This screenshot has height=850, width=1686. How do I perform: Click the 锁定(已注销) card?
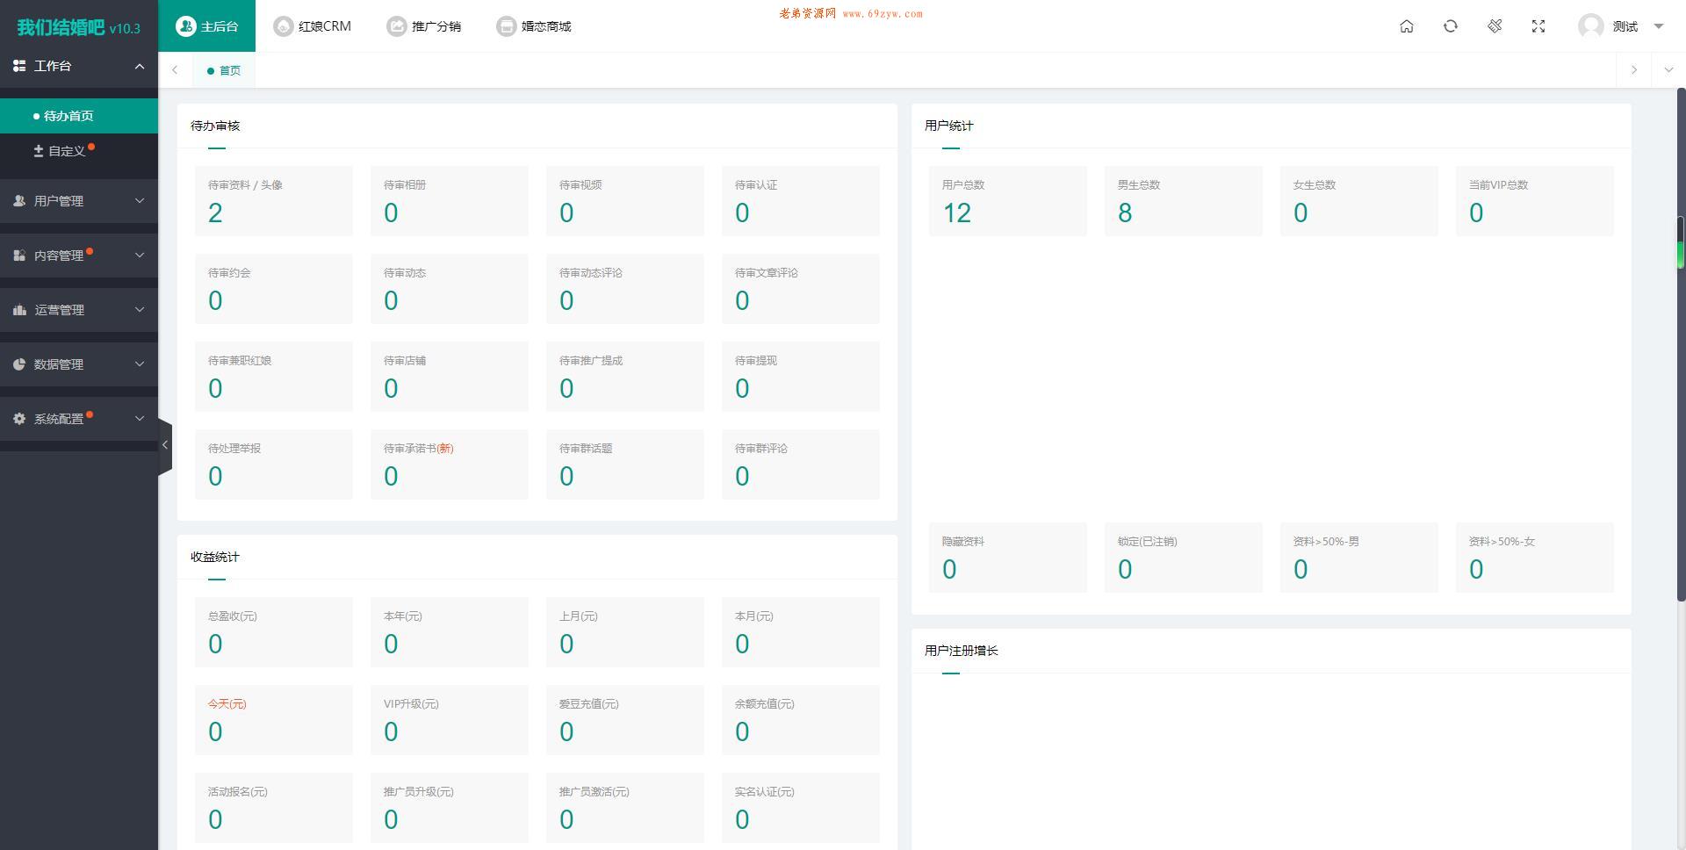1184,558
